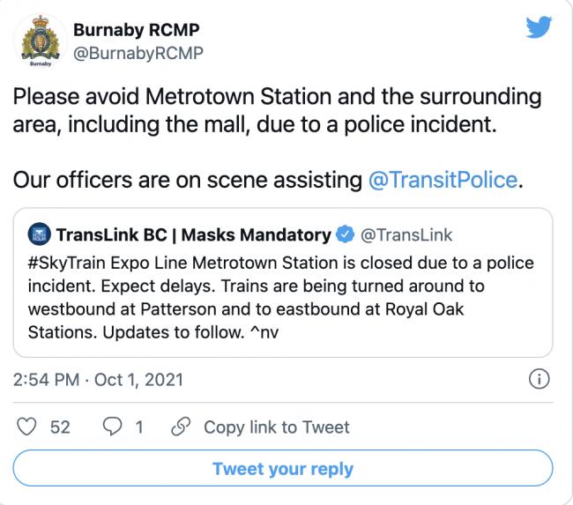573x505 pixels.
Task: Open Burnaby RCMP display name
Action: point(137,30)
